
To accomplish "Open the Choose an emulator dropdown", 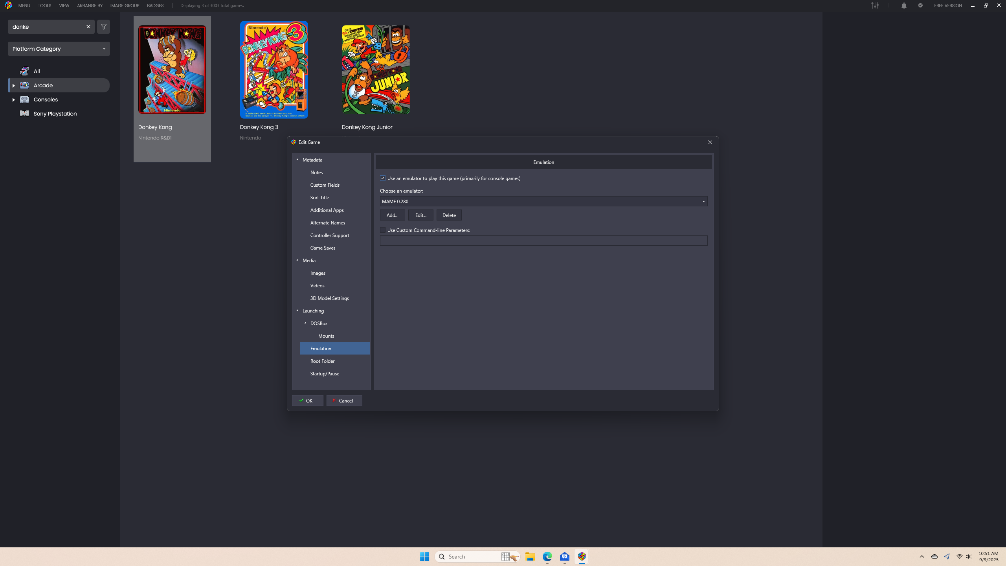I will (x=543, y=201).
